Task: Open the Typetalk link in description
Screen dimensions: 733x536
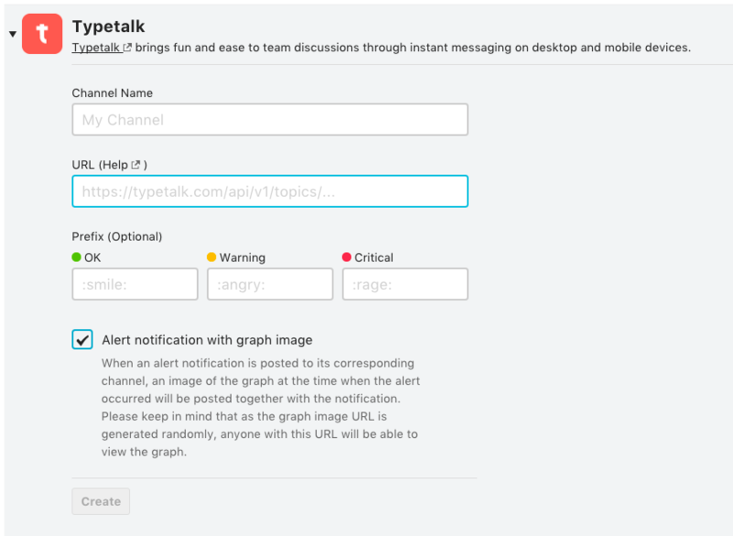Action: (x=96, y=48)
